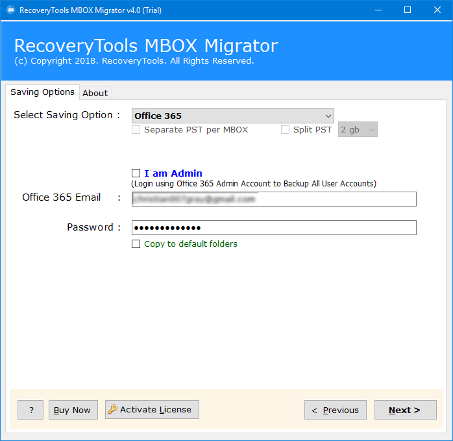Switch to the Saving Options tab

tap(42, 92)
